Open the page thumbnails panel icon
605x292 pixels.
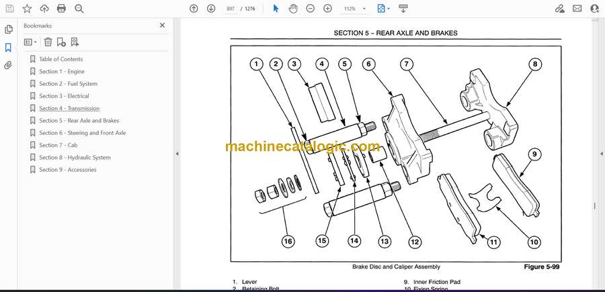(x=9, y=30)
